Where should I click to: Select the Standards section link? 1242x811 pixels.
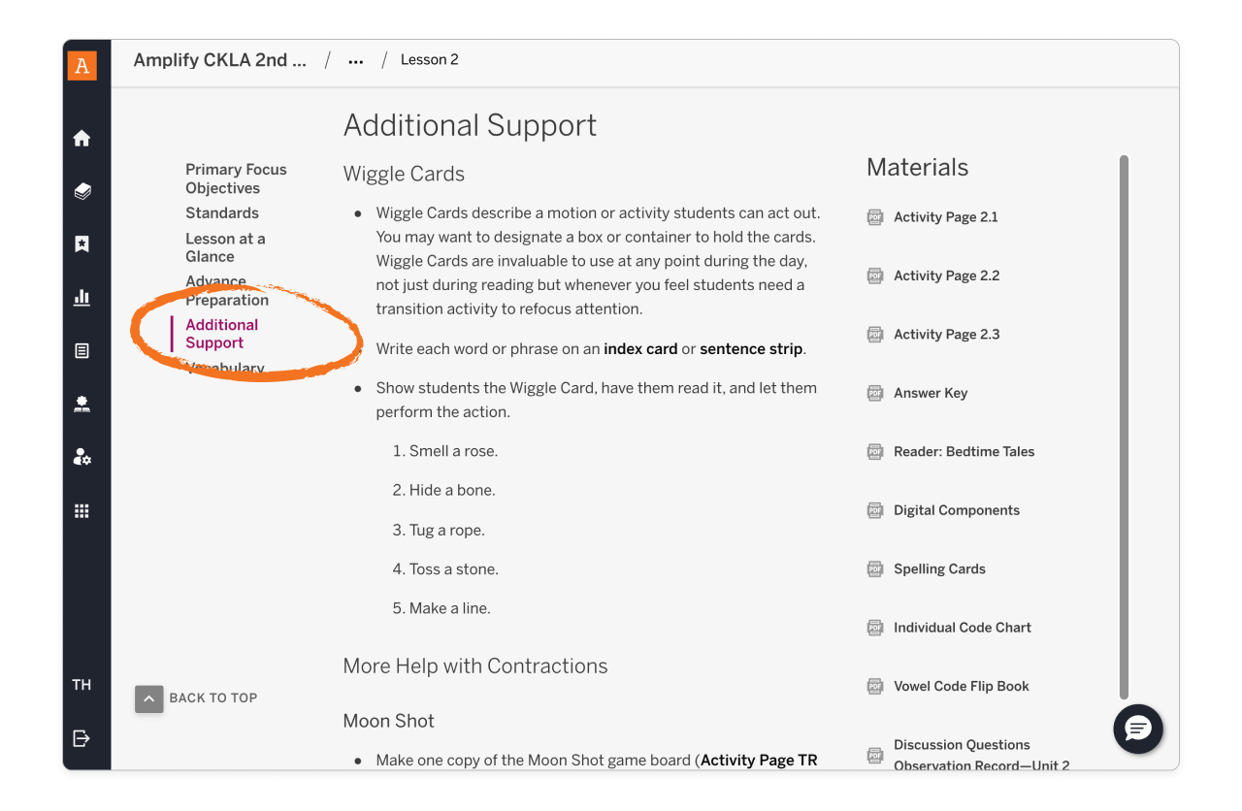coord(222,212)
